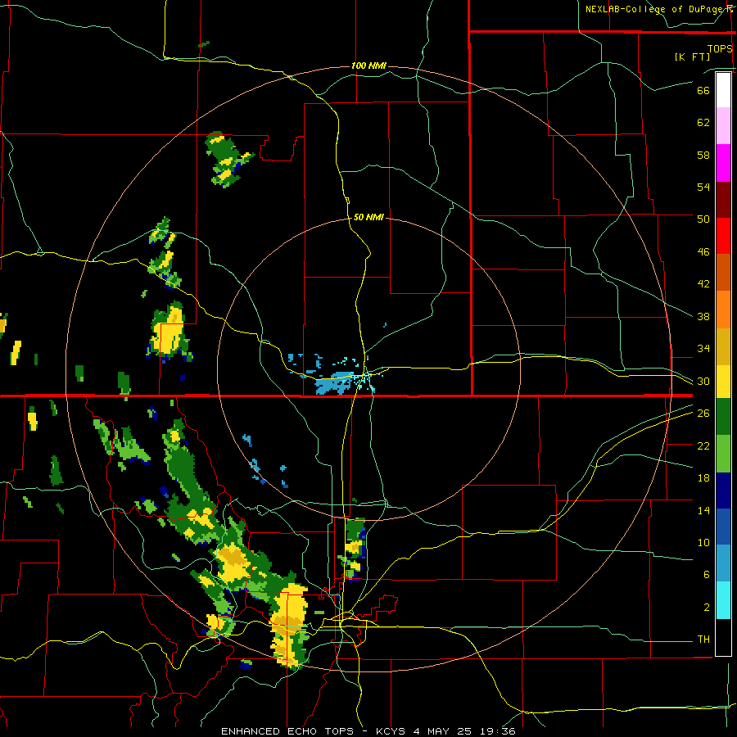Viewport: 737px width, 737px height.
Task: Pick the legend value 18
Action: point(703,478)
